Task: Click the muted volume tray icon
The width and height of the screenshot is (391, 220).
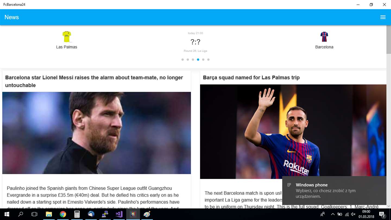Action: tap(353, 214)
